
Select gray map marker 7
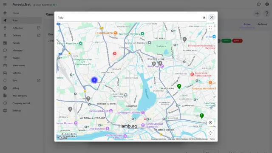[88, 99]
